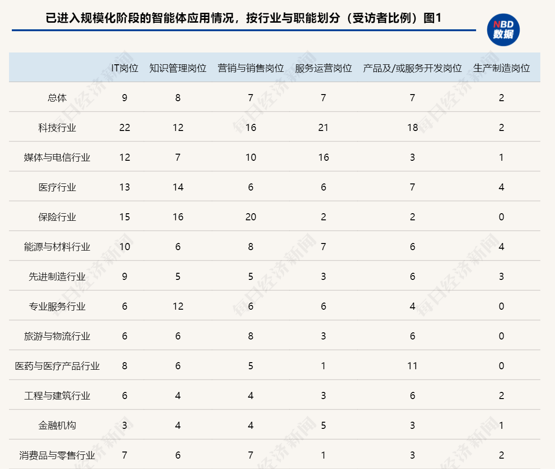This screenshot has height=469, width=555.
Task: Select 保险行业 营销与销售岗位 value 20
Action: pyautogui.click(x=251, y=217)
